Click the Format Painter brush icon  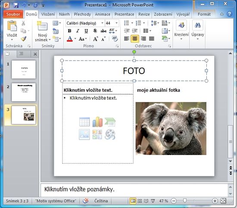(x=23, y=39)
